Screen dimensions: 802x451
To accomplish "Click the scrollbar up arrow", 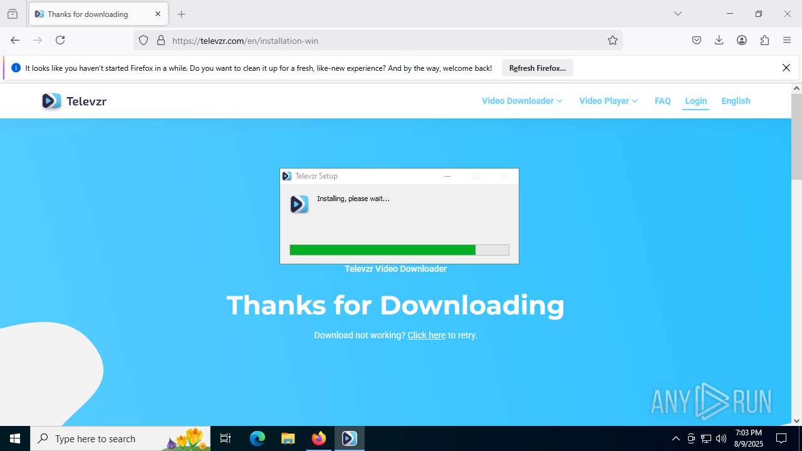I will click(796, 88).
